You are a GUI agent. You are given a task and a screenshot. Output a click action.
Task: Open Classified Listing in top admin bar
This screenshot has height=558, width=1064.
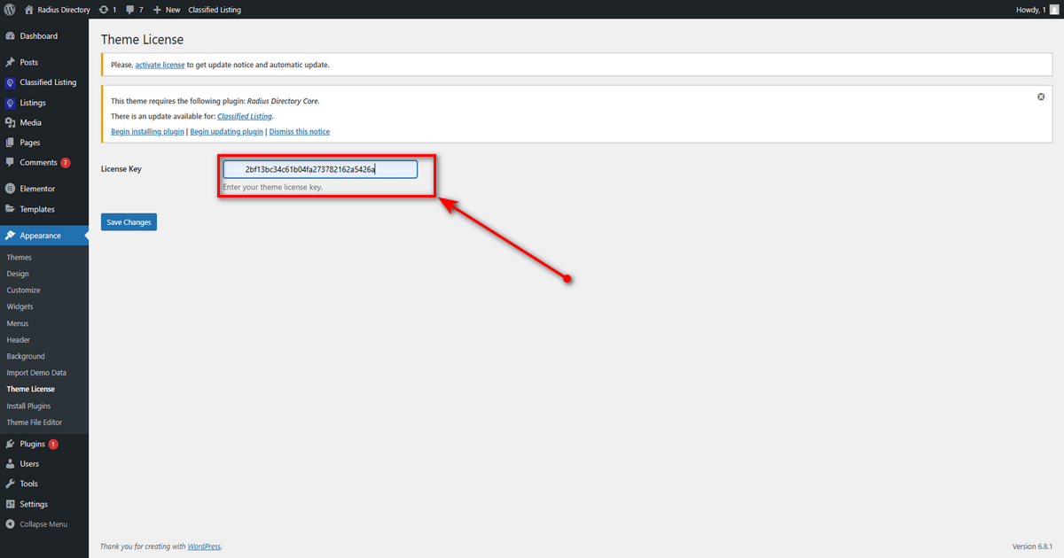tap(215, 10)
